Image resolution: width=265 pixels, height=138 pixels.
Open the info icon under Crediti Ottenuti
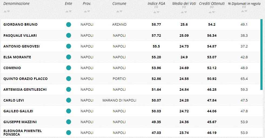click(212, 7)
